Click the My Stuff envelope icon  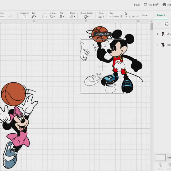click(x=146, y=5)
